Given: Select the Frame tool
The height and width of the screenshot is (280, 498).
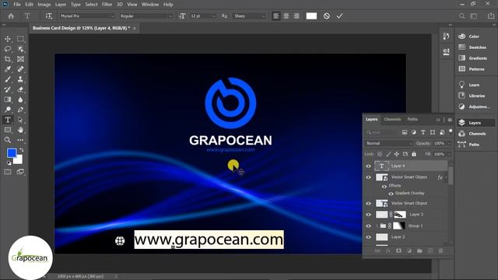Looking at the screenshot, I should coord(21,59).
